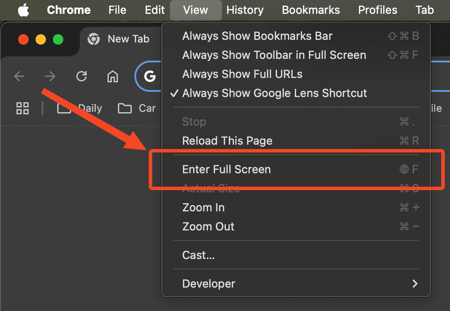Open the Apple menu

(x=23, y=10)
